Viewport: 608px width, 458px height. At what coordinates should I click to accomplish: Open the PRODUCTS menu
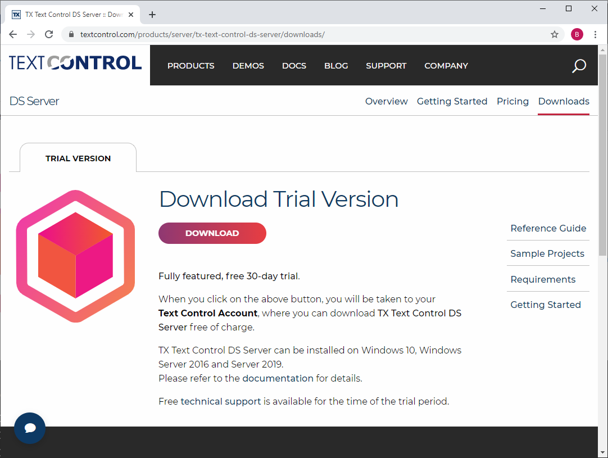191,66
